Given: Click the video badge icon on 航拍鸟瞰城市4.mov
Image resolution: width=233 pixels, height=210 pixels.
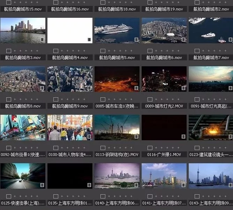Looking at the screenshot, I should (x=89, y=39).
